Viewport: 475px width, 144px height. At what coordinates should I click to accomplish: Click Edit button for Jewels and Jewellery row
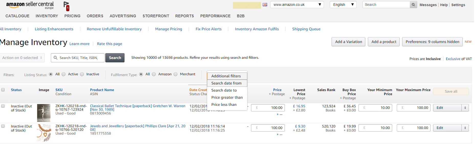tap(447, 128)
